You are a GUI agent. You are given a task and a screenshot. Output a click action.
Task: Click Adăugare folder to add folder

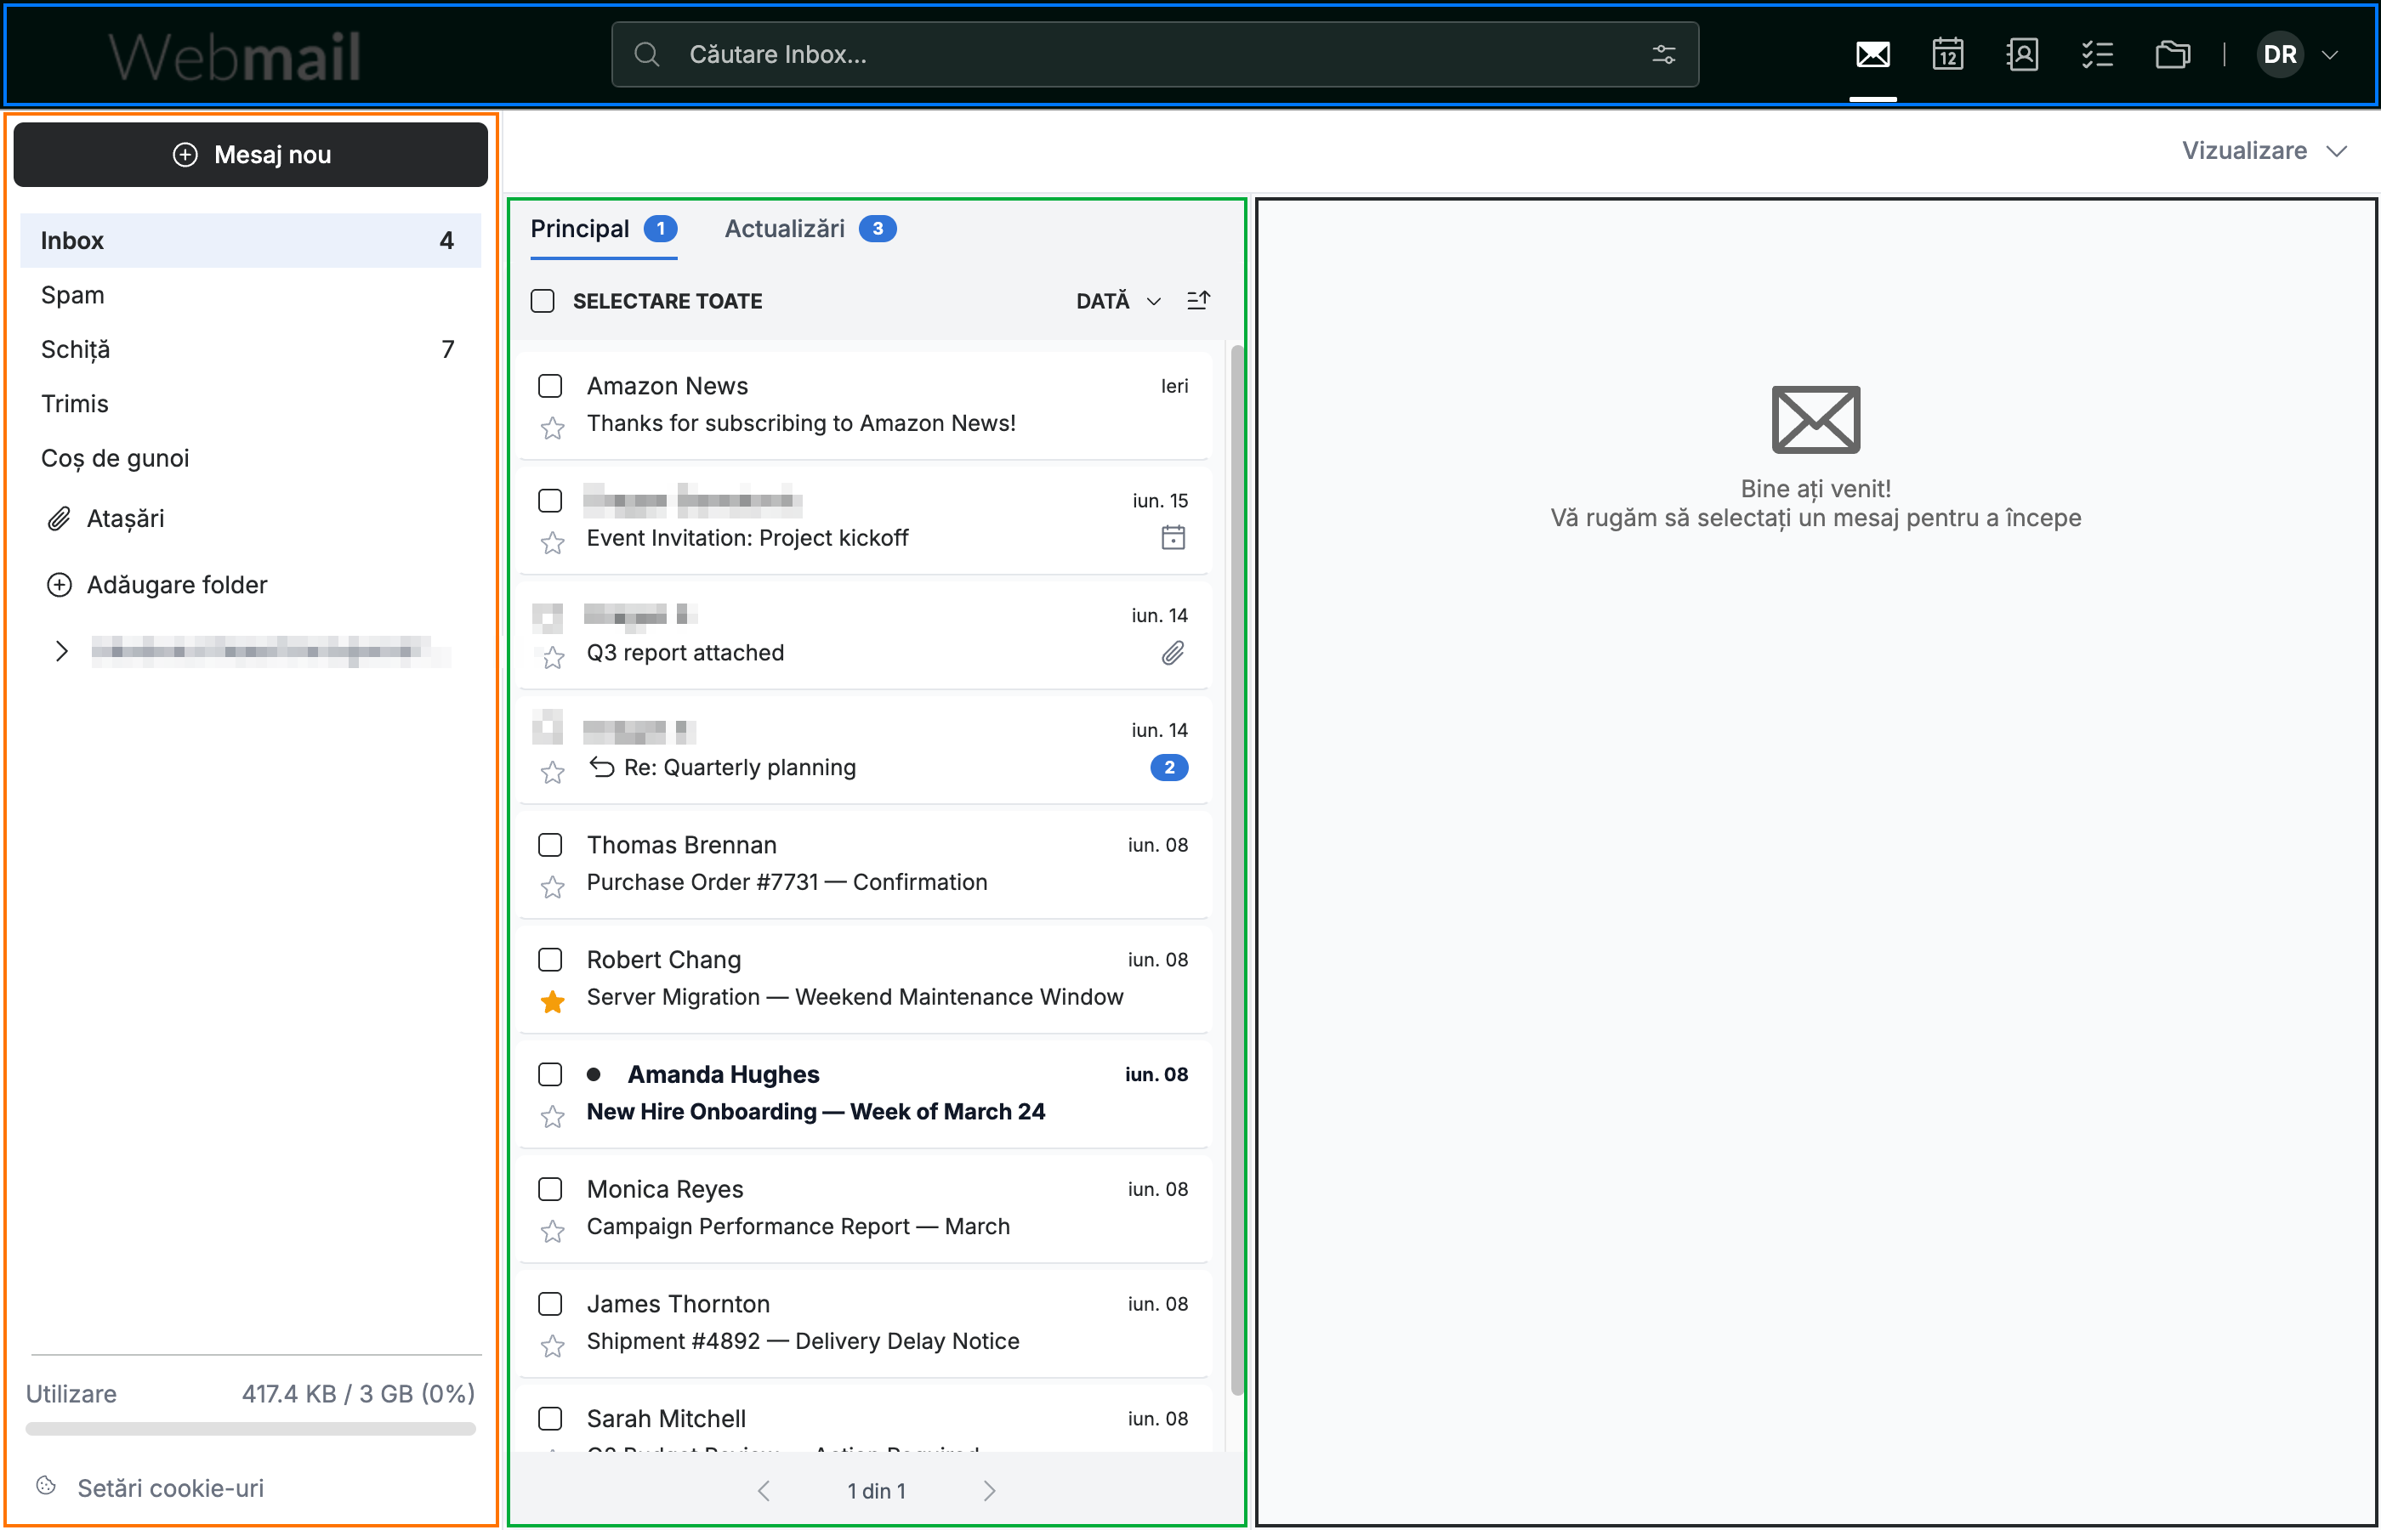coord(157,584)
